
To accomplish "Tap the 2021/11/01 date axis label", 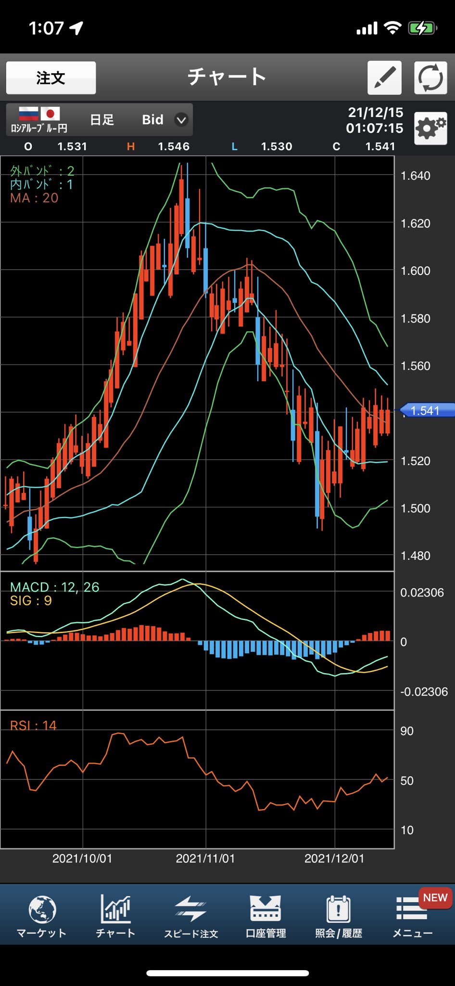I will click(x=205, y=858).
